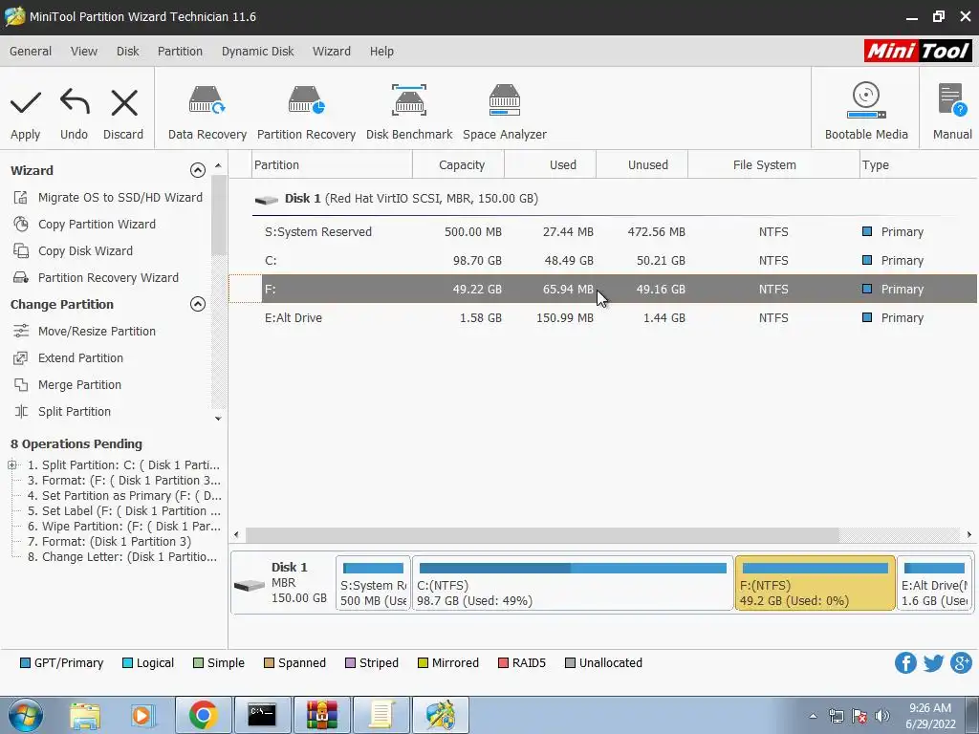Sort by the Capacity column header
Screen dimensions: 979x734
point(458,164)
